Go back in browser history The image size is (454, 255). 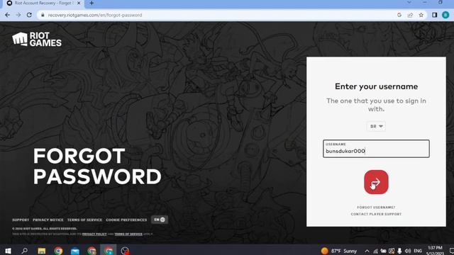tap(8, 15)
